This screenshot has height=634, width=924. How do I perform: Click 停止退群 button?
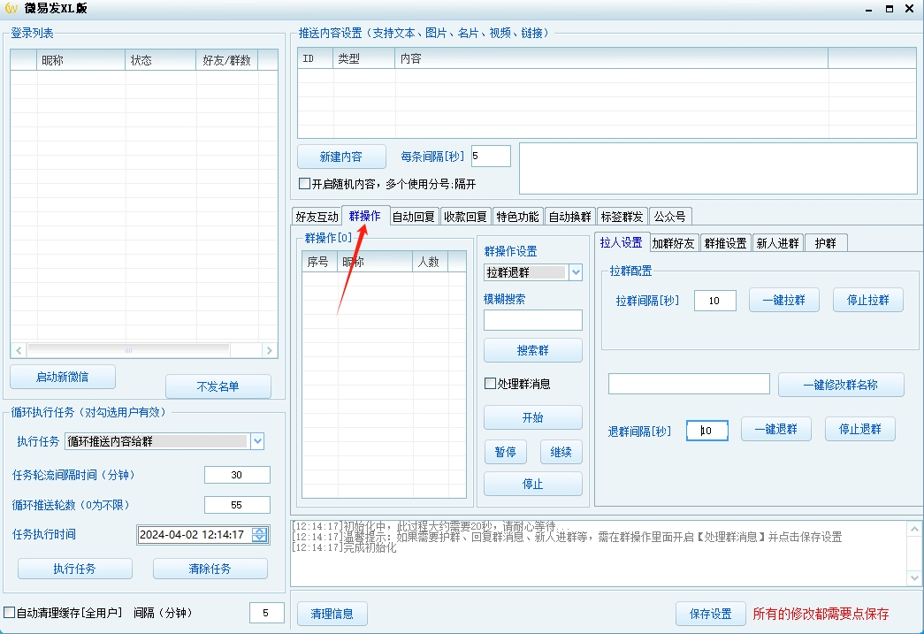point(859,429)
